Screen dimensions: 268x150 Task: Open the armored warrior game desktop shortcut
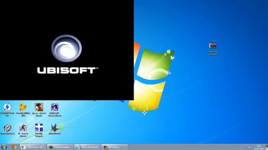pos(55,129)
